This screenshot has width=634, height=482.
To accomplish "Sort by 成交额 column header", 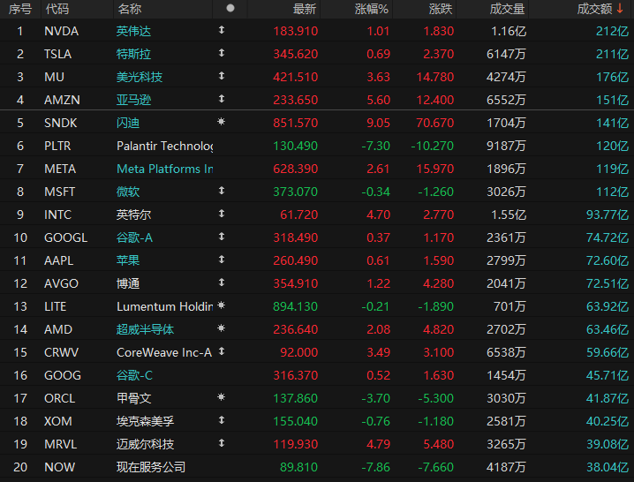I will [600, 9].
